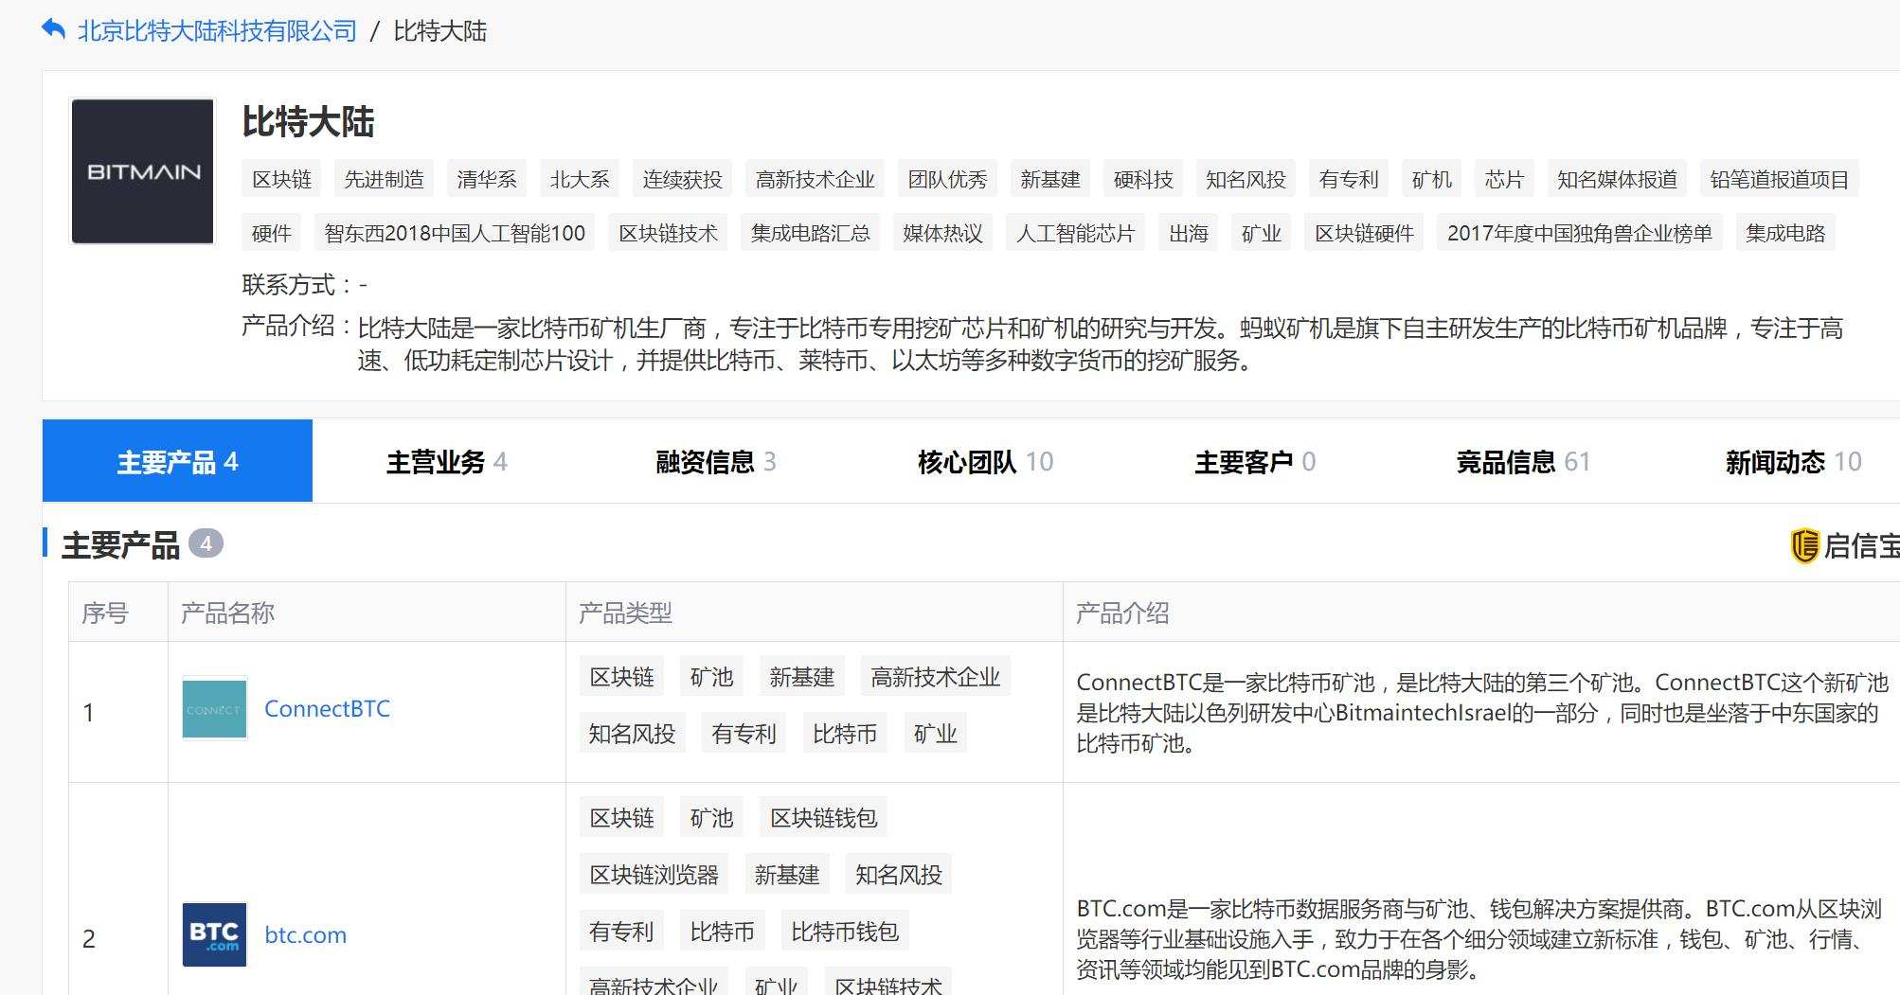Click the 知名媒体报道 tag
The width and height of the screenshot is (1900, 995).
click(x=1617, y=179)
